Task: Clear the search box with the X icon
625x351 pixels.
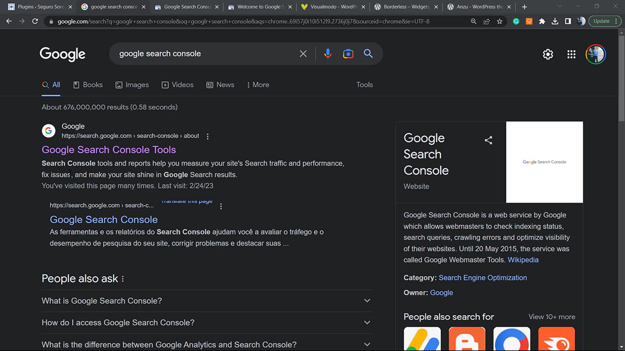Action: [303, 54]
